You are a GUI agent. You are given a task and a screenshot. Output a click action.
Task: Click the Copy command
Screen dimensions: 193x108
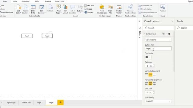click(3, 9)
